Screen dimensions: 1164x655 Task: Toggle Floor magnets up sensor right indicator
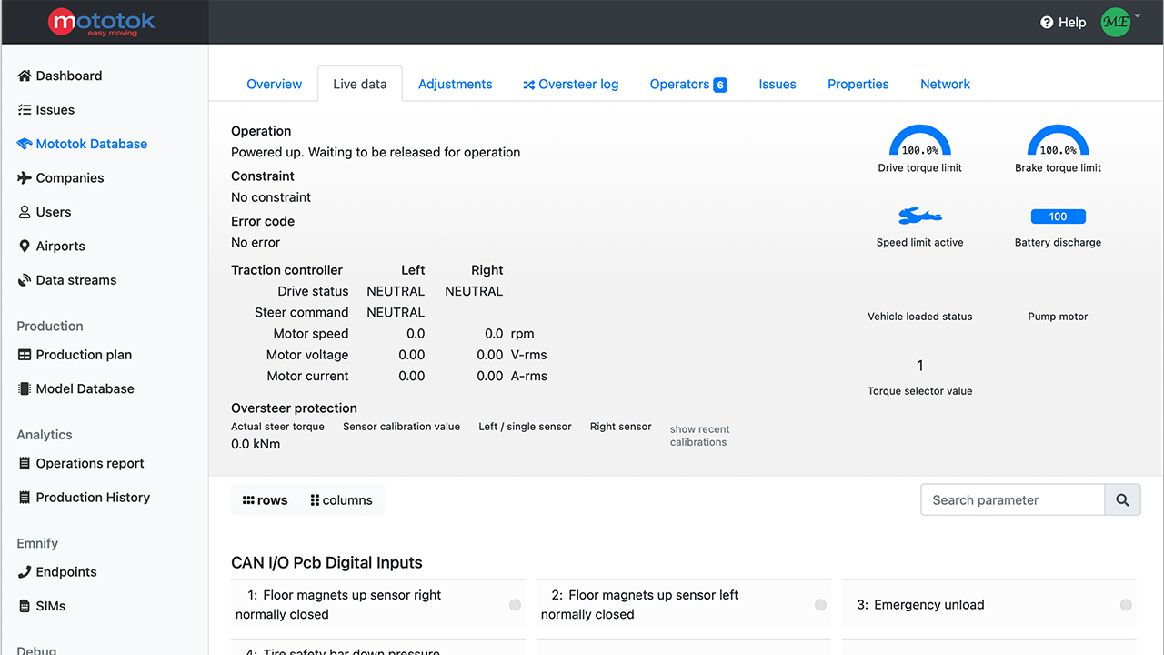[x=515, y=605]
